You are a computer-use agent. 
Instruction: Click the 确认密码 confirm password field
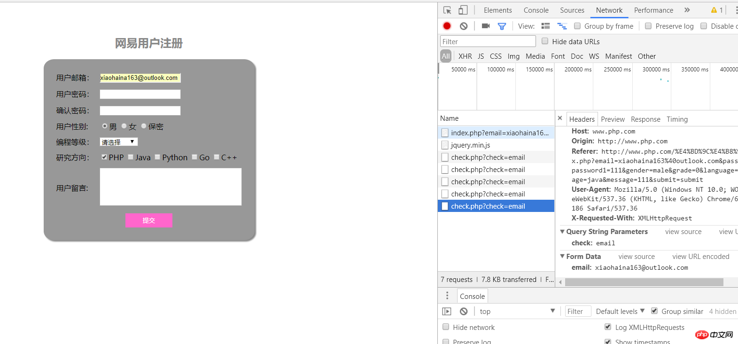click(140, 110)
